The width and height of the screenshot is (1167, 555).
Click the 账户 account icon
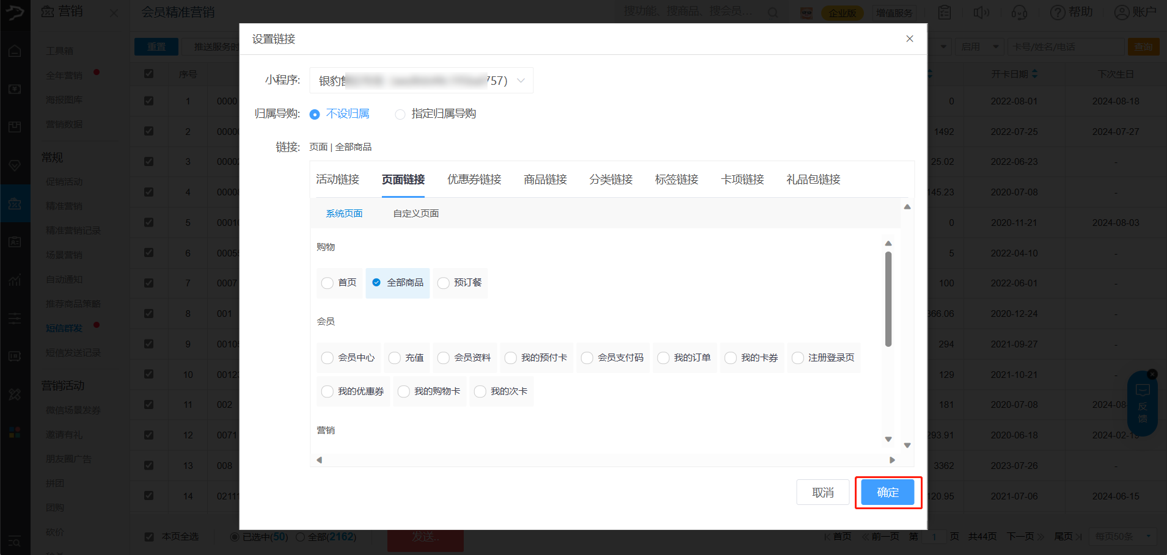(x=1122, y=13)
